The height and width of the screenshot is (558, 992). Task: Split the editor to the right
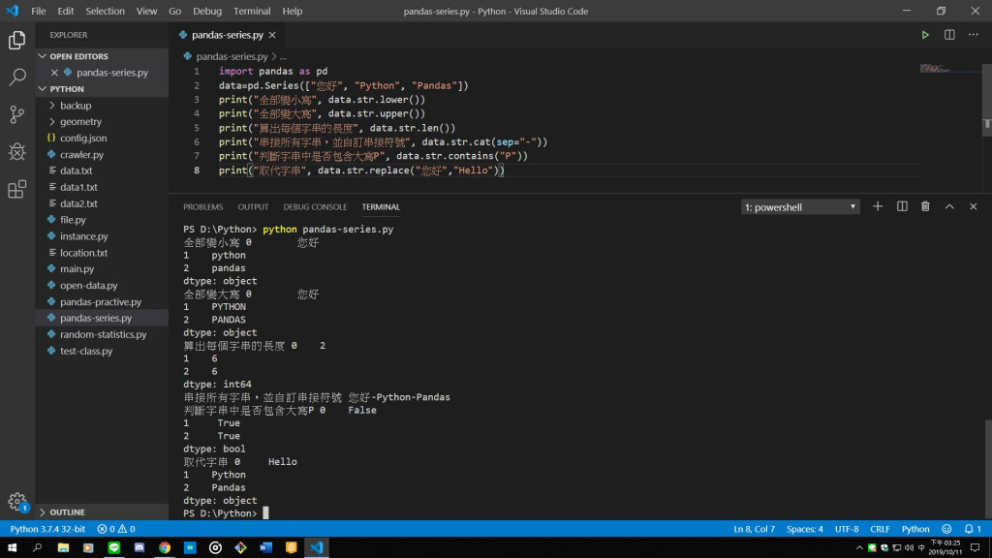pos(949,35)
